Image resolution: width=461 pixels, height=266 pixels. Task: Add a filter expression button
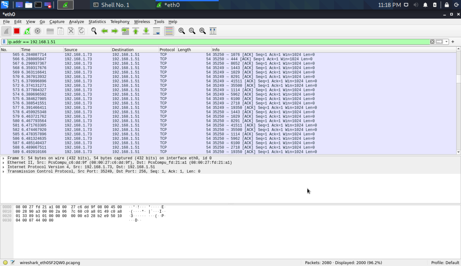[x=453, y=42]
